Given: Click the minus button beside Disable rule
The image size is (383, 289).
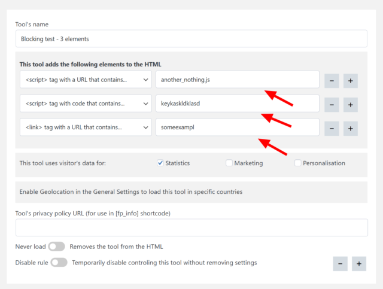Looking at the screenshot, I should (340, 264).
